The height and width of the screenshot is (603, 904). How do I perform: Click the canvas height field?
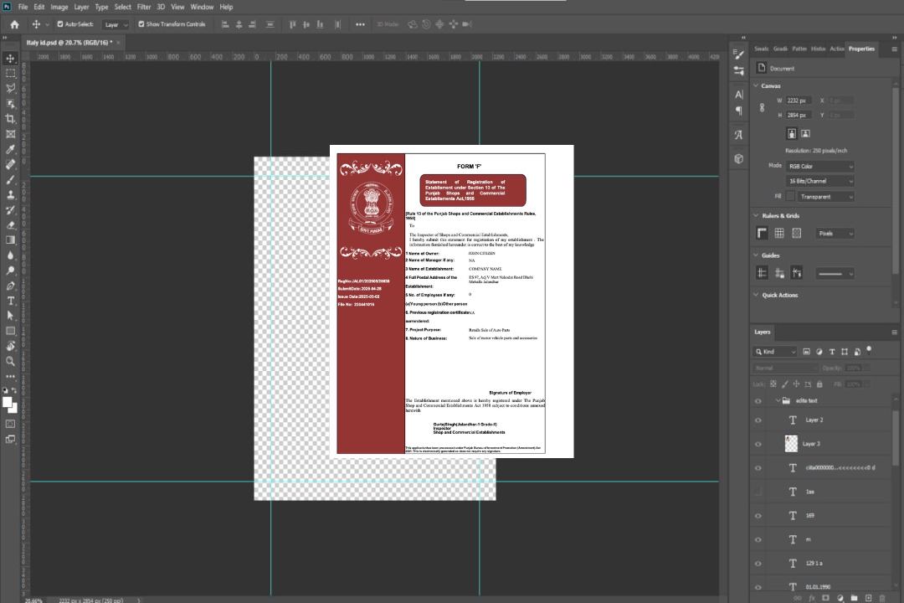tap(798, 116)
